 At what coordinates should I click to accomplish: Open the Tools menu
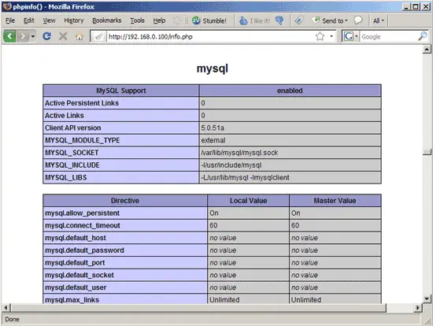click(x=137, y=20)
